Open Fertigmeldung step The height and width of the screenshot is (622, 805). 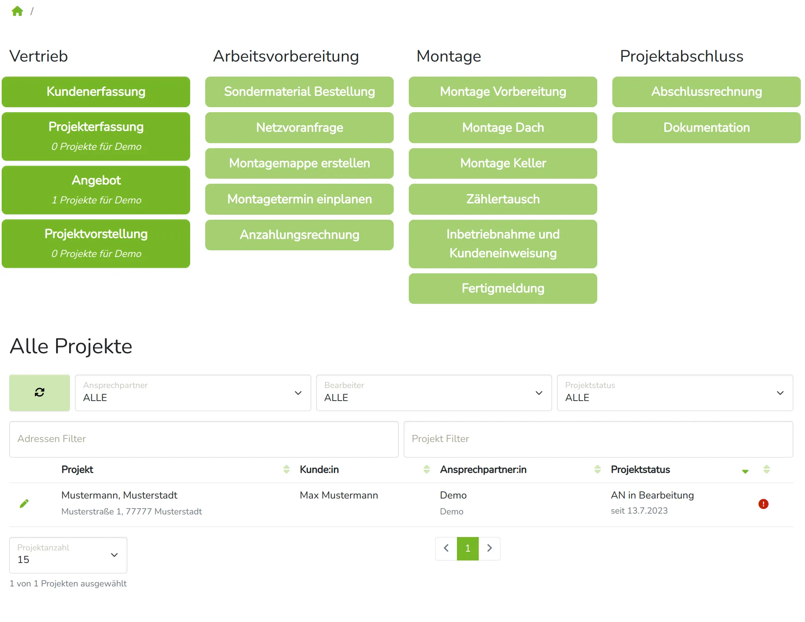503,288
